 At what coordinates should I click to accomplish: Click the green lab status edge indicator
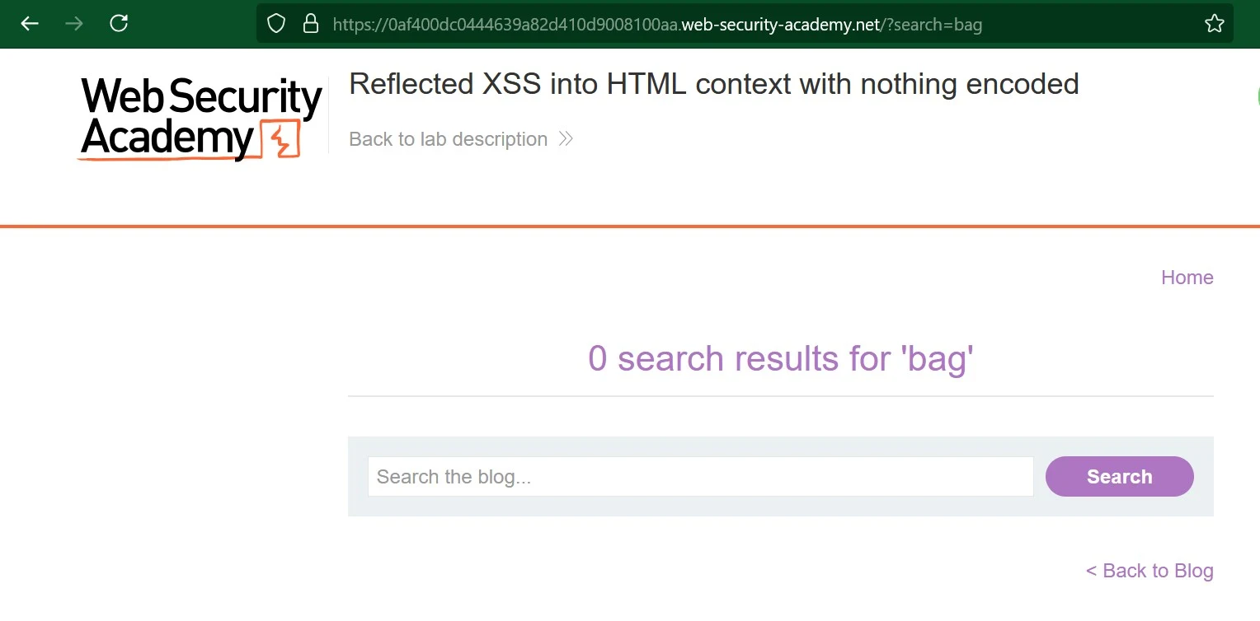(1258, 96)
